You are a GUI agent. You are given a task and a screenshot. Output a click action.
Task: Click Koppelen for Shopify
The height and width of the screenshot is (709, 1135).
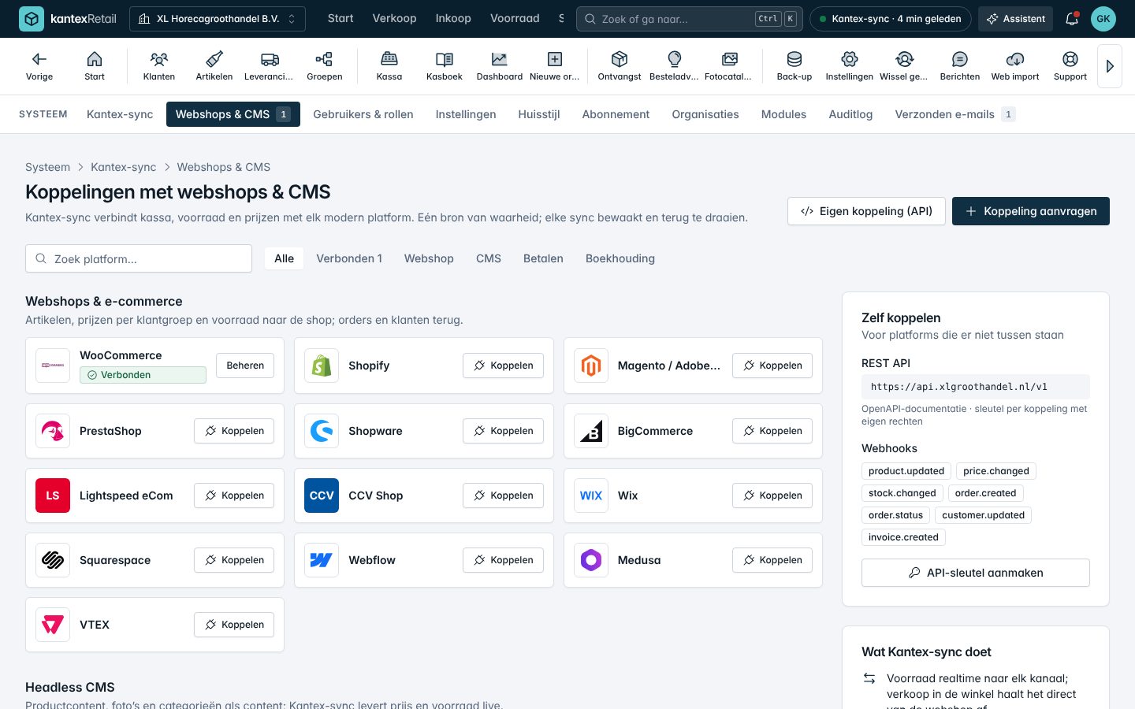click(503, 366)
